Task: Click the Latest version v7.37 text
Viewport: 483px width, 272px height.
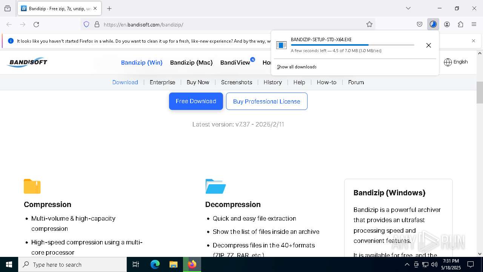Action: tap(238, 124)
